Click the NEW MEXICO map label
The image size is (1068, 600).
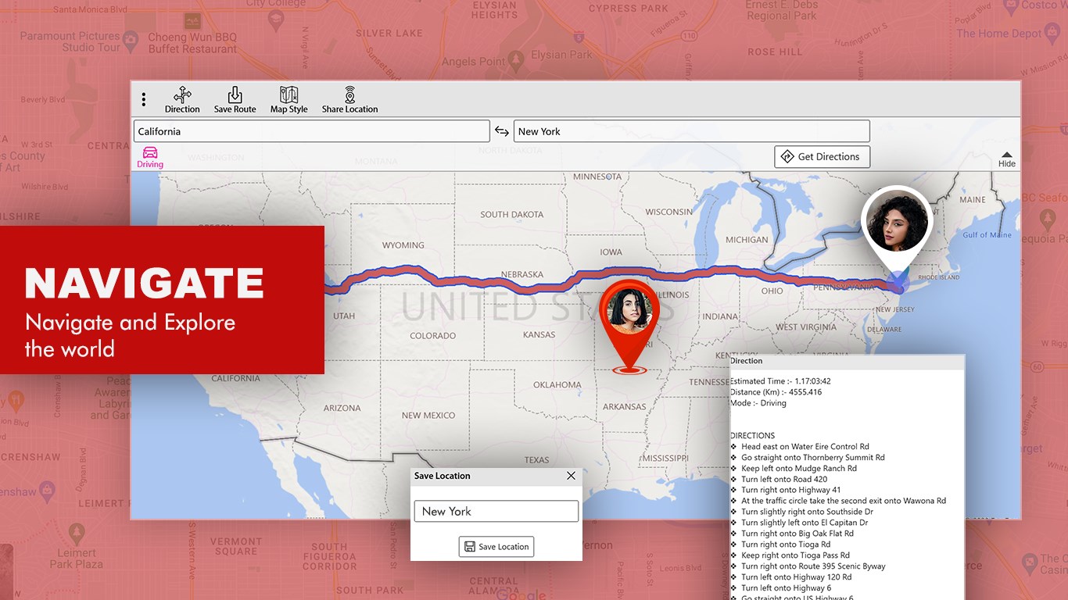pyautogui.click(x=428, y=416)
